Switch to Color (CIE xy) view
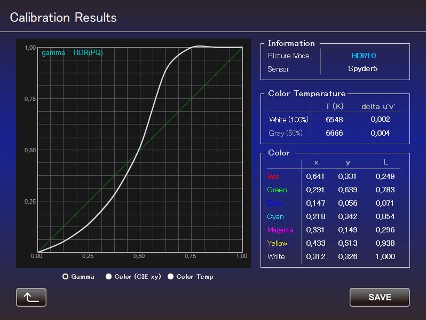The height and width of the screenshot is (320, 426). point(109,277)
